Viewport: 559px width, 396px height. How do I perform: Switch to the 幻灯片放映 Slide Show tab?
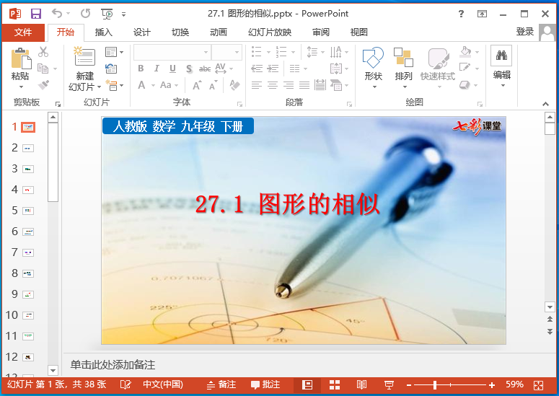270,32
